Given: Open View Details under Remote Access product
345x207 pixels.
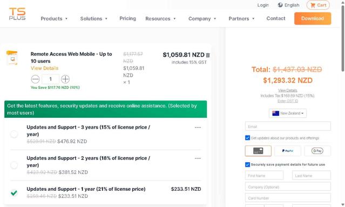Looking at the screenshot, I should tap(44, 68).
